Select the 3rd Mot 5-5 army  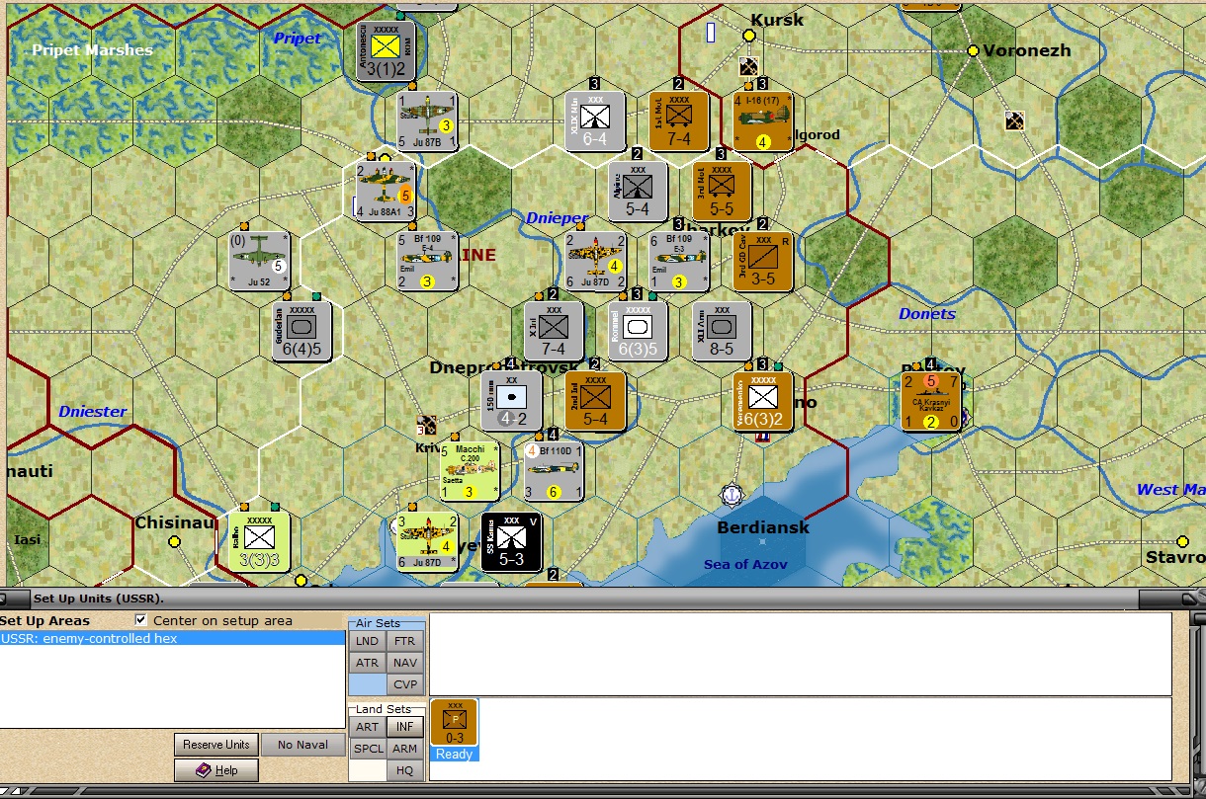[x=722, y=191]
